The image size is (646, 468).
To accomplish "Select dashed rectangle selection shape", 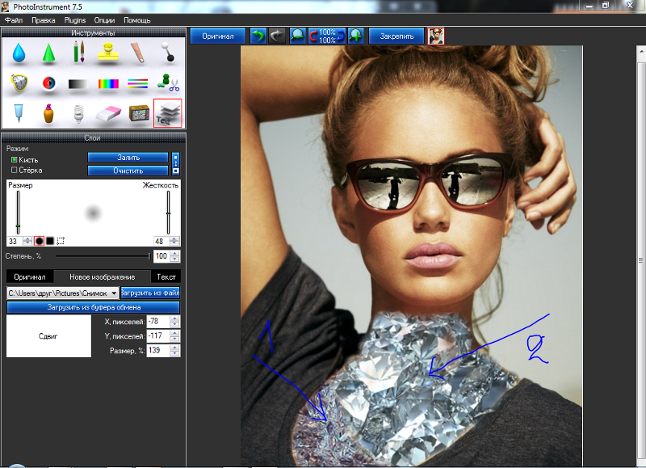I will pyautogui.click(x=61, y=241).
